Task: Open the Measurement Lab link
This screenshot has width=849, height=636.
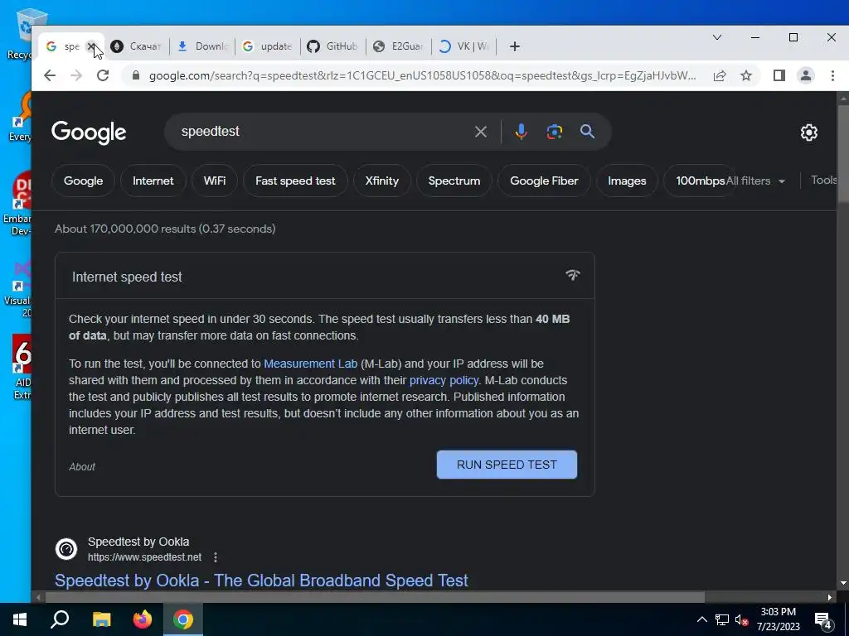Action: 310,364
